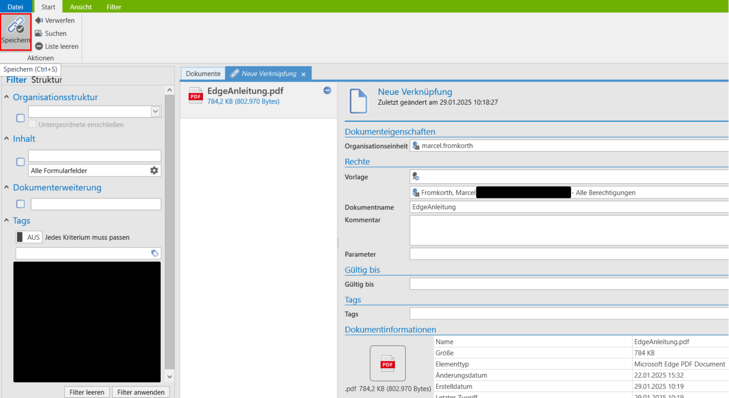
Task: Check Untergeordnete einschließen
Action: click(32, 124)
